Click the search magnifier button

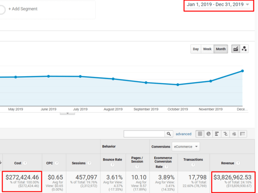click(x=169, y=134)
